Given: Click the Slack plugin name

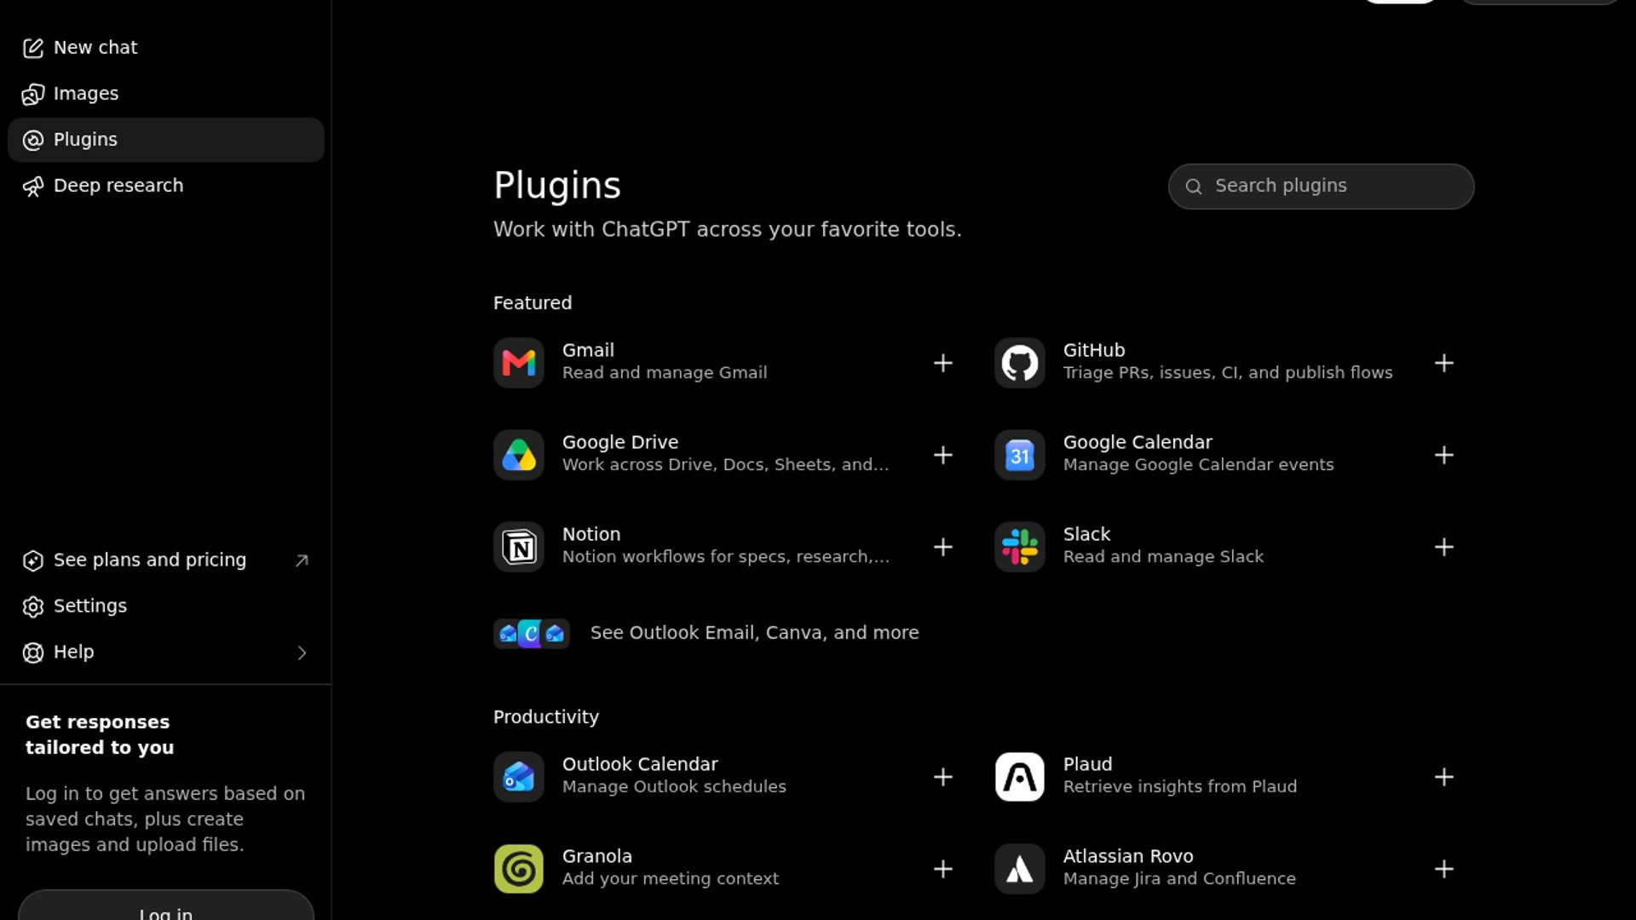Looking at the screenshot, I should [x=1086, y=534].
